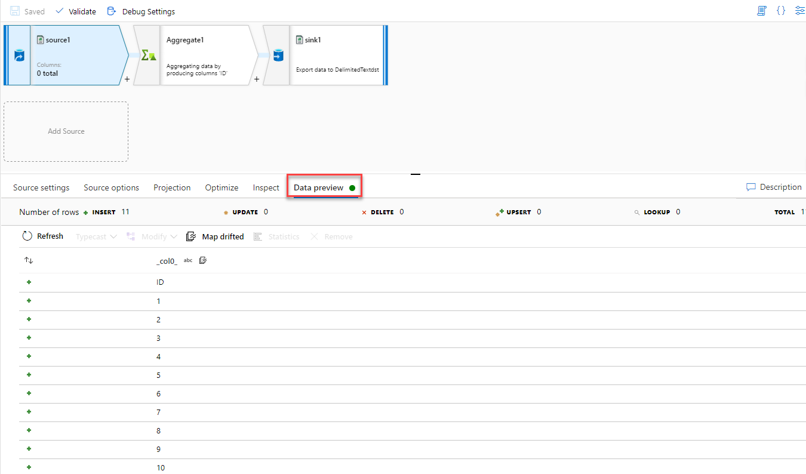Click the 'Number of rows' label
806x474 pixels.
coord(49,212)
